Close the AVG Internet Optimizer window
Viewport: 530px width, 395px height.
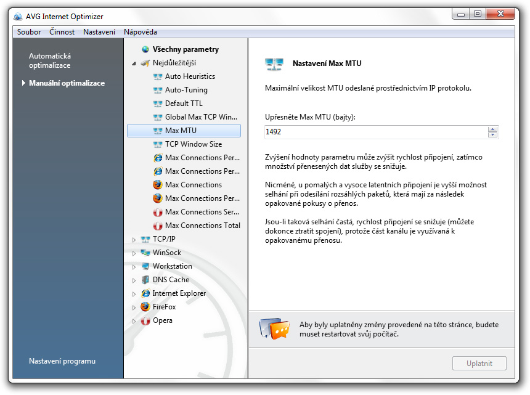tap(500, 14)
